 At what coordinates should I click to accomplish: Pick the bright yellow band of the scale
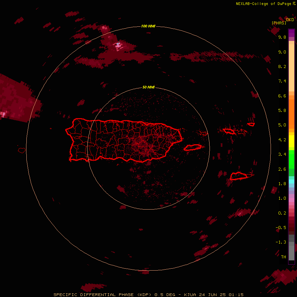(x=291, y=141)
